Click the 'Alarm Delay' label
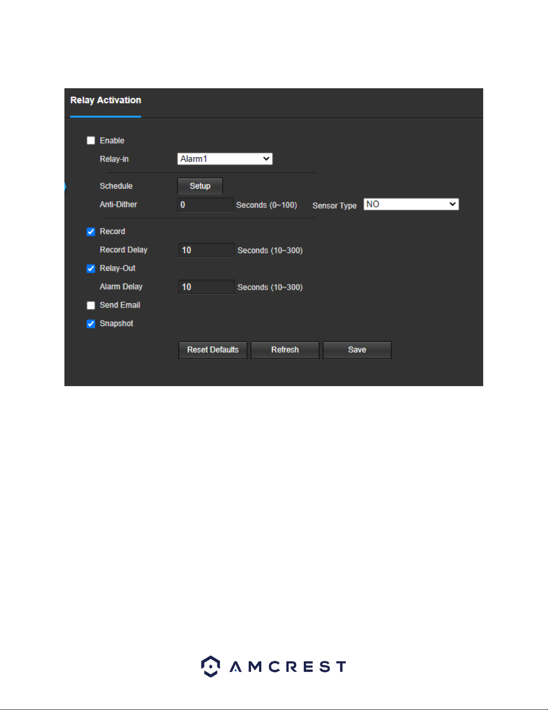Image resolution: width=548 pixels, height=710 pixels. [121, 287]
